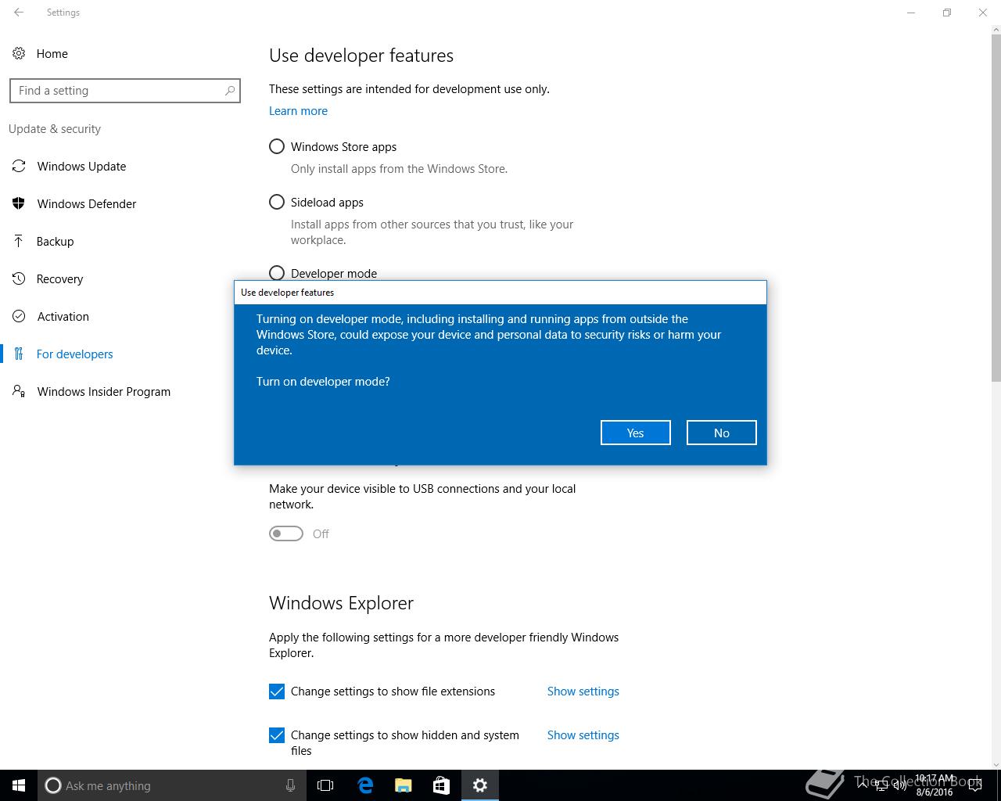Open Task View on the taskbar
The width and height of the screenshot is (1001, 801).
coord(325,785)
